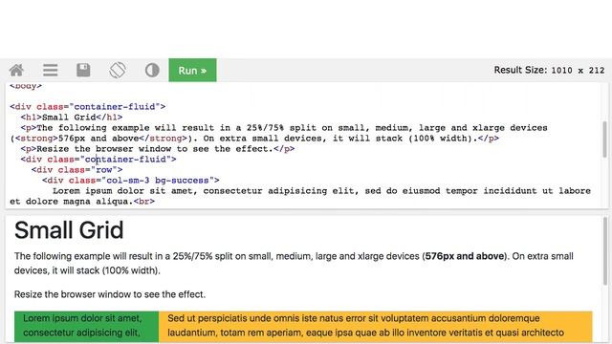612x344 pixels.
Task: Open the hamburger menu icon
Action: pyautogui.click(x=51, y=70)
